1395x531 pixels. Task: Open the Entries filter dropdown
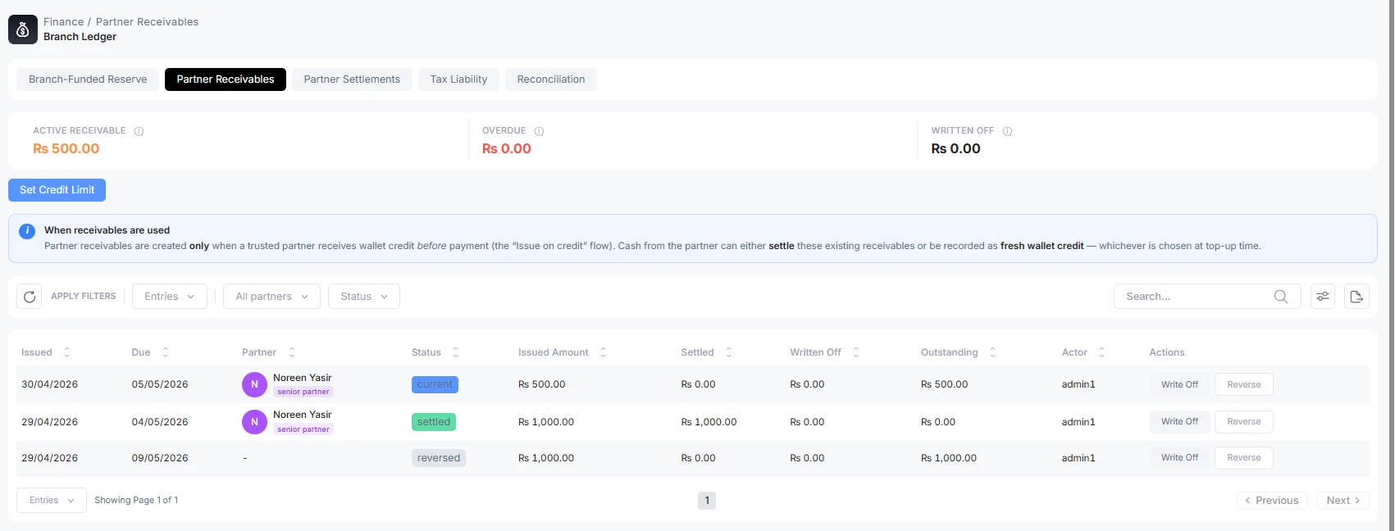coord(170,297)
